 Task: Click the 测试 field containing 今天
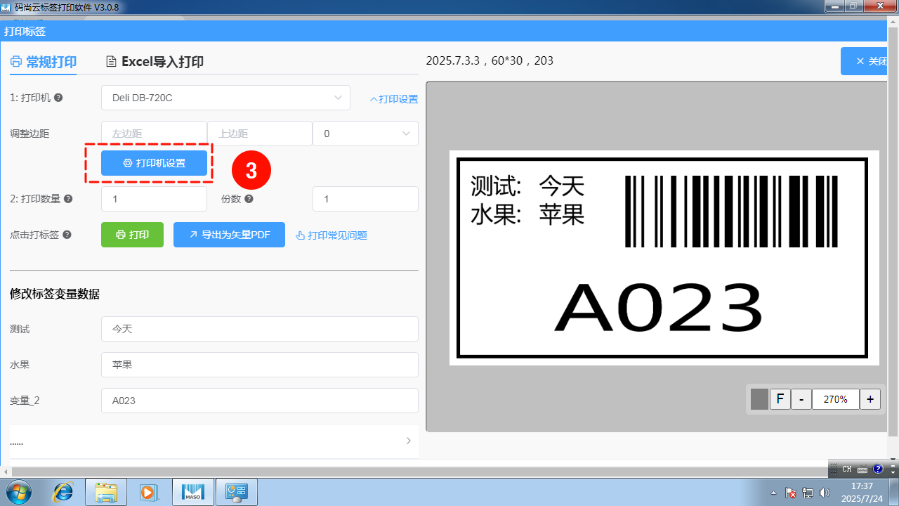[x=260, y=329]
